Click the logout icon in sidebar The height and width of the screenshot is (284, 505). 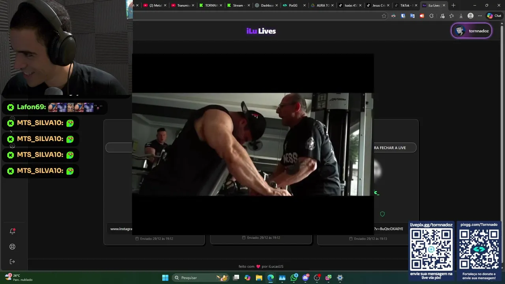pyautogui.click(x=12, y=262)
